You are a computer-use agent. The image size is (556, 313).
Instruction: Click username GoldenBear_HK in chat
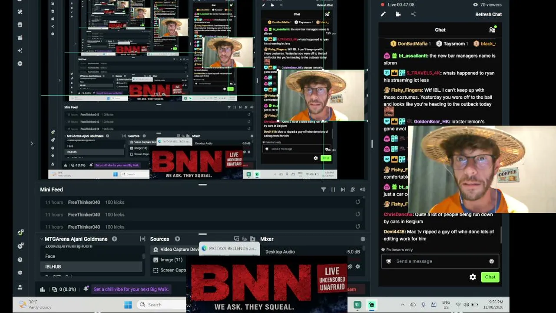point(431,121)
